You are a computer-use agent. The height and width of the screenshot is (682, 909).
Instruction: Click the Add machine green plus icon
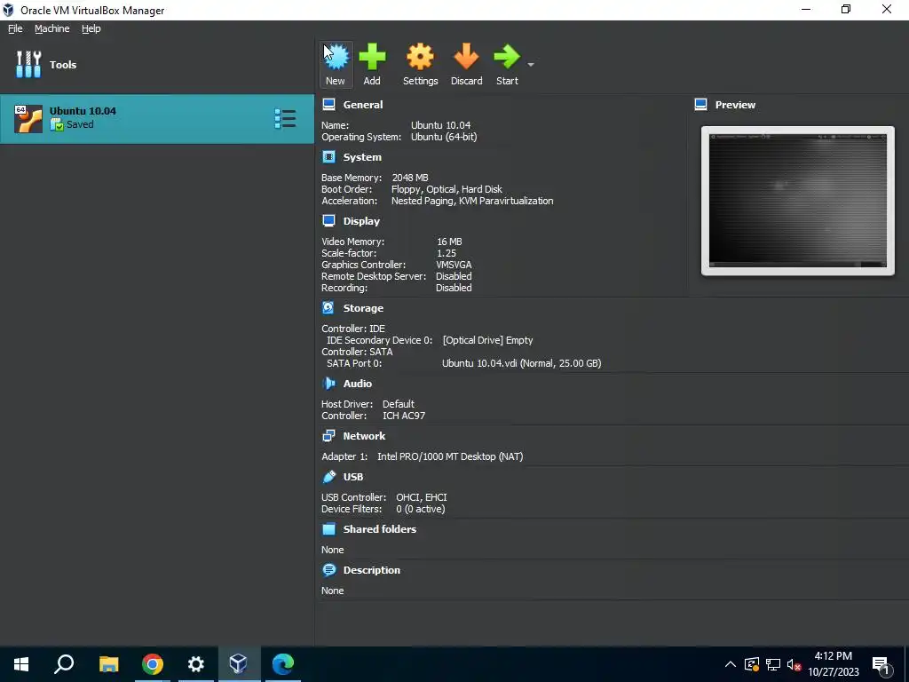[372, 57]
